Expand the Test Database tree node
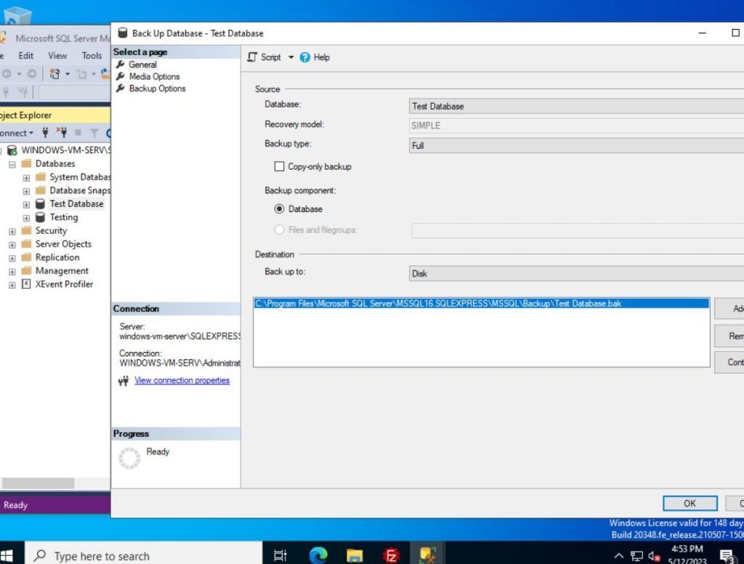This screenshot has height=564, width=744. tap(25, 203)
